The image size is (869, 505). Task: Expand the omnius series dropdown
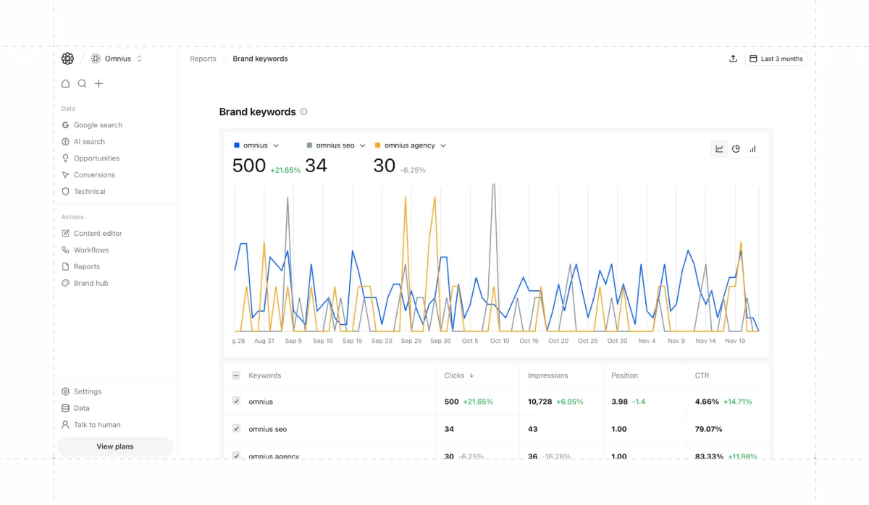click(x=276, y=145)
